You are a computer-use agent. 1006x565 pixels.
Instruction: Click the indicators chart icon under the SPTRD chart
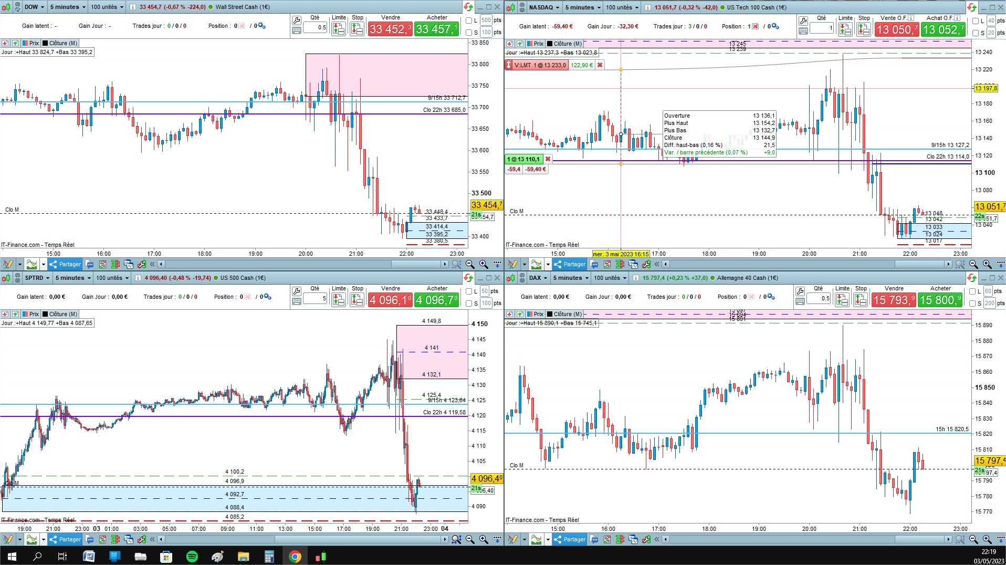coord(32,539)
